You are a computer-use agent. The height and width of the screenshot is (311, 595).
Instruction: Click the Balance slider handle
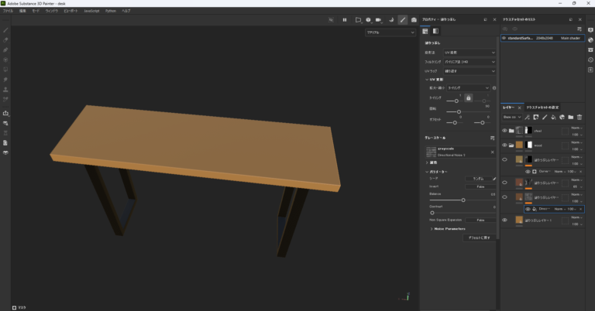(463, 200)
